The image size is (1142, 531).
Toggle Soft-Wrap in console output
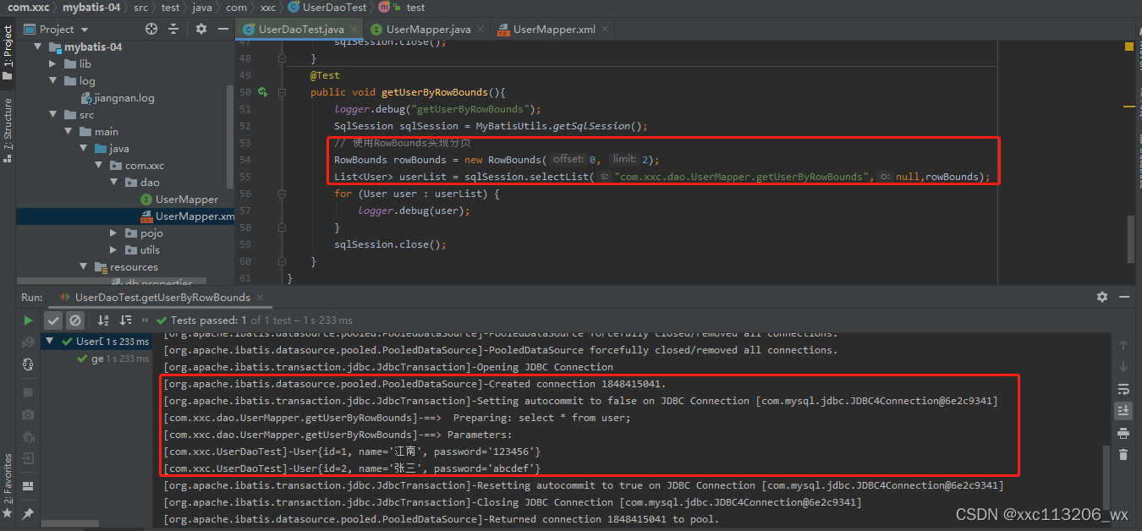coord(1123,389)
